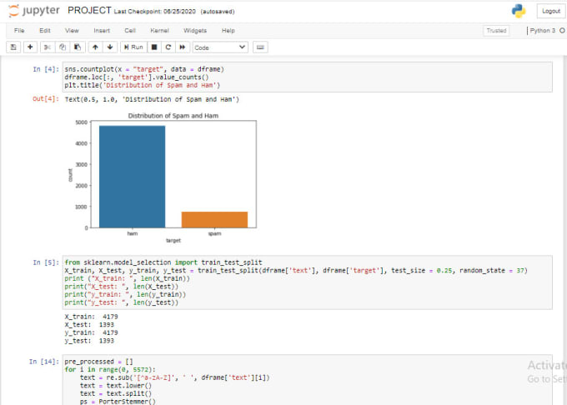Click the Python logo icon
This screenshot has height=405, width=567.
pyautogui.click(x=519, y=11)
